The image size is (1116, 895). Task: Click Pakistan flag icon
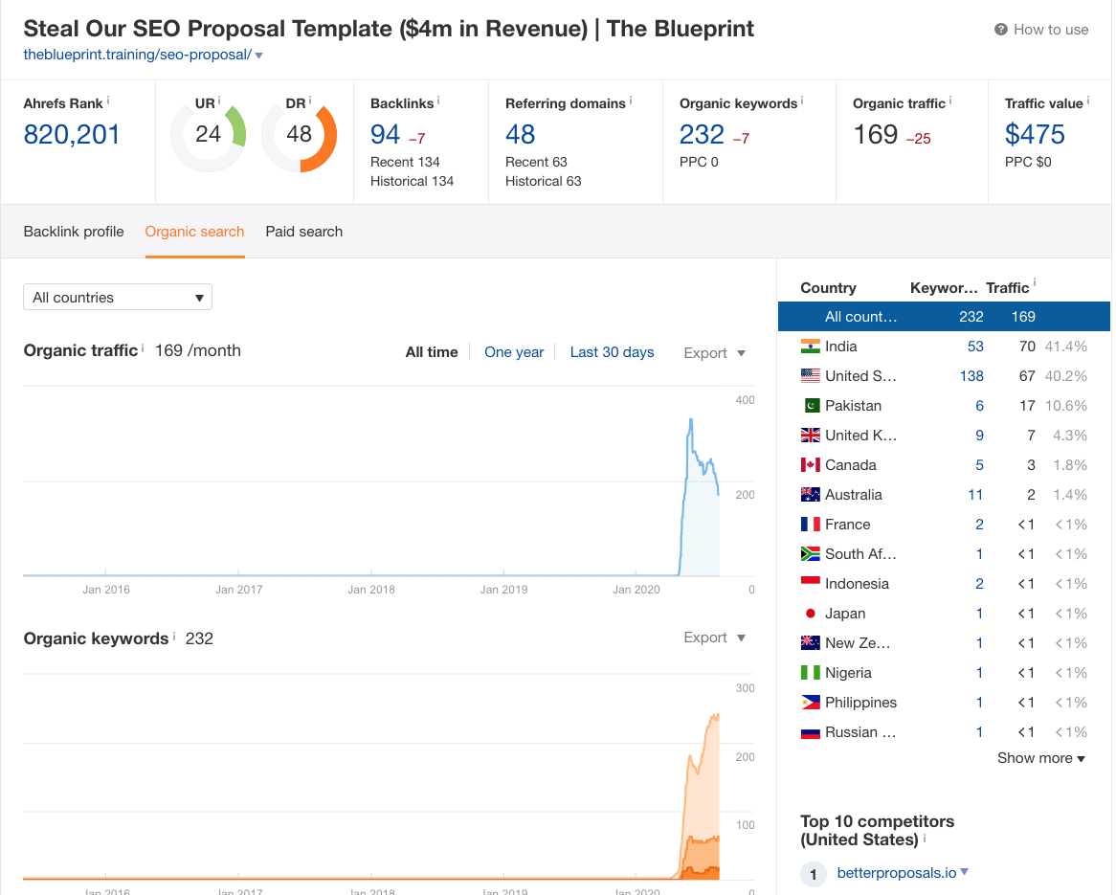point(812,406)
